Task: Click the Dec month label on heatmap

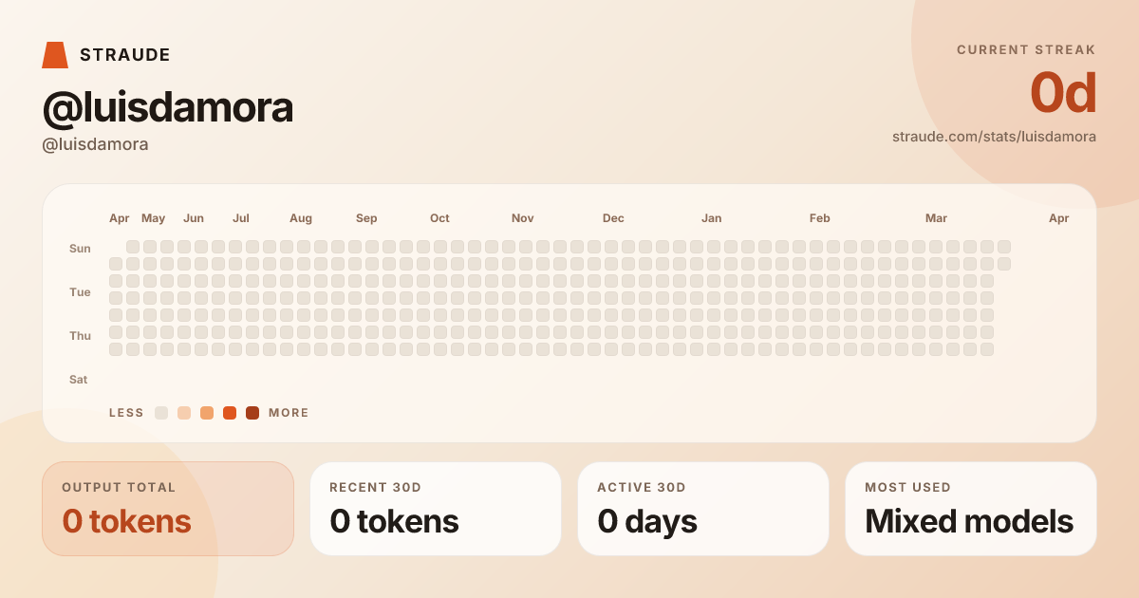Action: 613,218
